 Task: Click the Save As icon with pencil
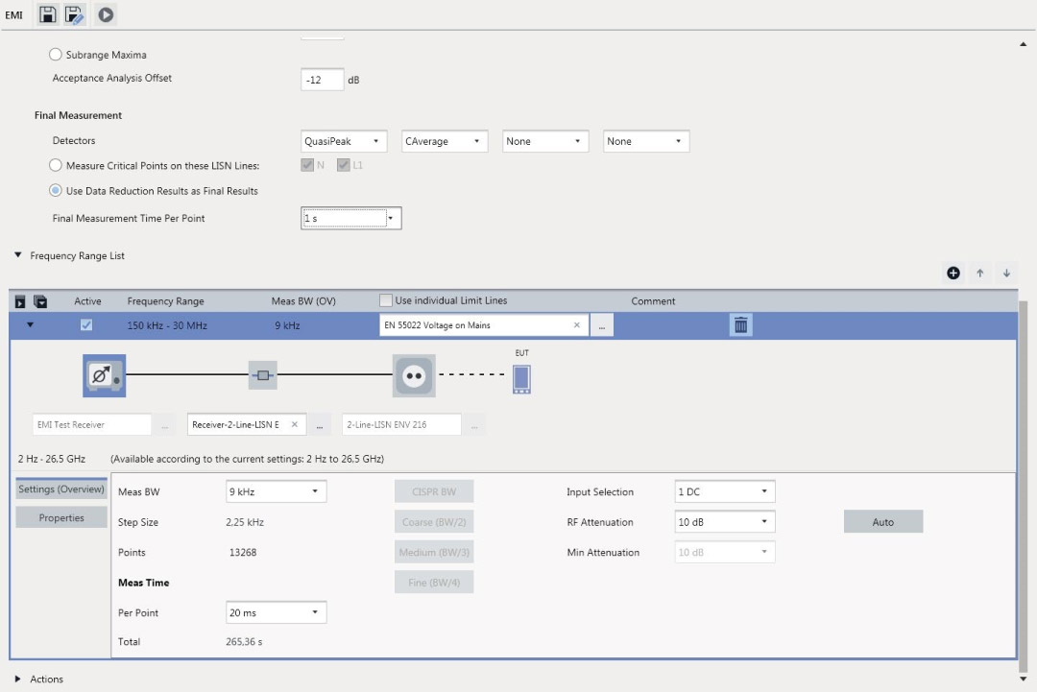tap(75, 14)
